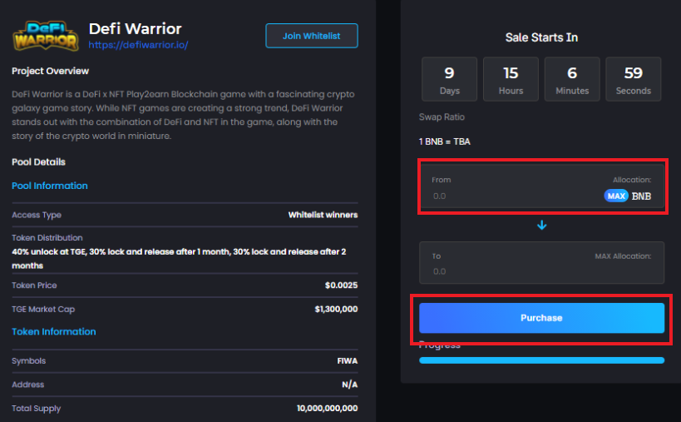Image resolution: width=681 pixels, height=422 pixels.
Task: Click the Join Whitelist button
Action: coord(312,36)
